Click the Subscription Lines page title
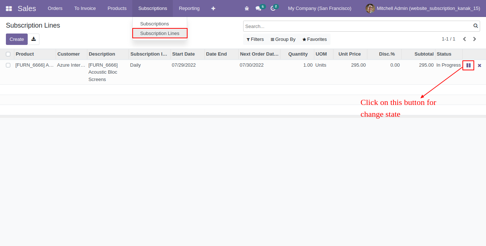486x246 pixels. [33, 25]
